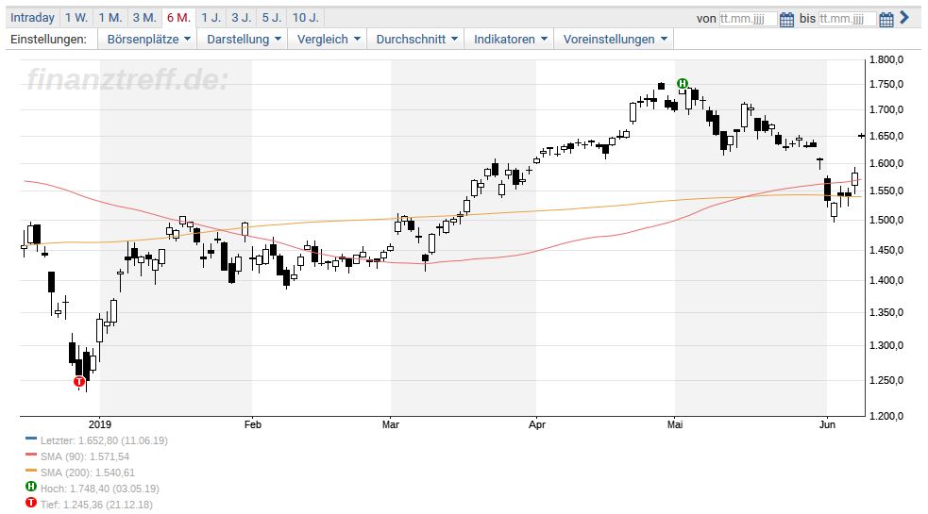928x514 pixels.
Task: Switch to the 5 J. time range tab
Action: 272,18
